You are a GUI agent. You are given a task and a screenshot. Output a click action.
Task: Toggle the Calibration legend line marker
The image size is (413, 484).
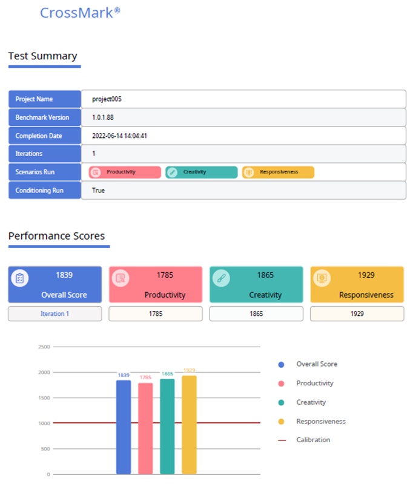tap(282, 440)
